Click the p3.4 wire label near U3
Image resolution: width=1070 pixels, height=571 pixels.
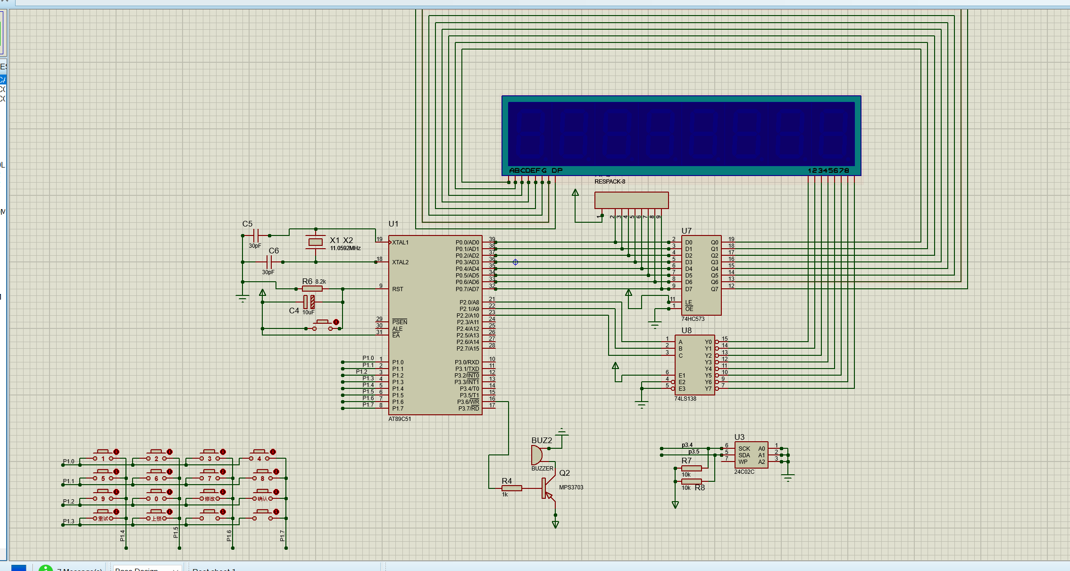tap(687, 445)
